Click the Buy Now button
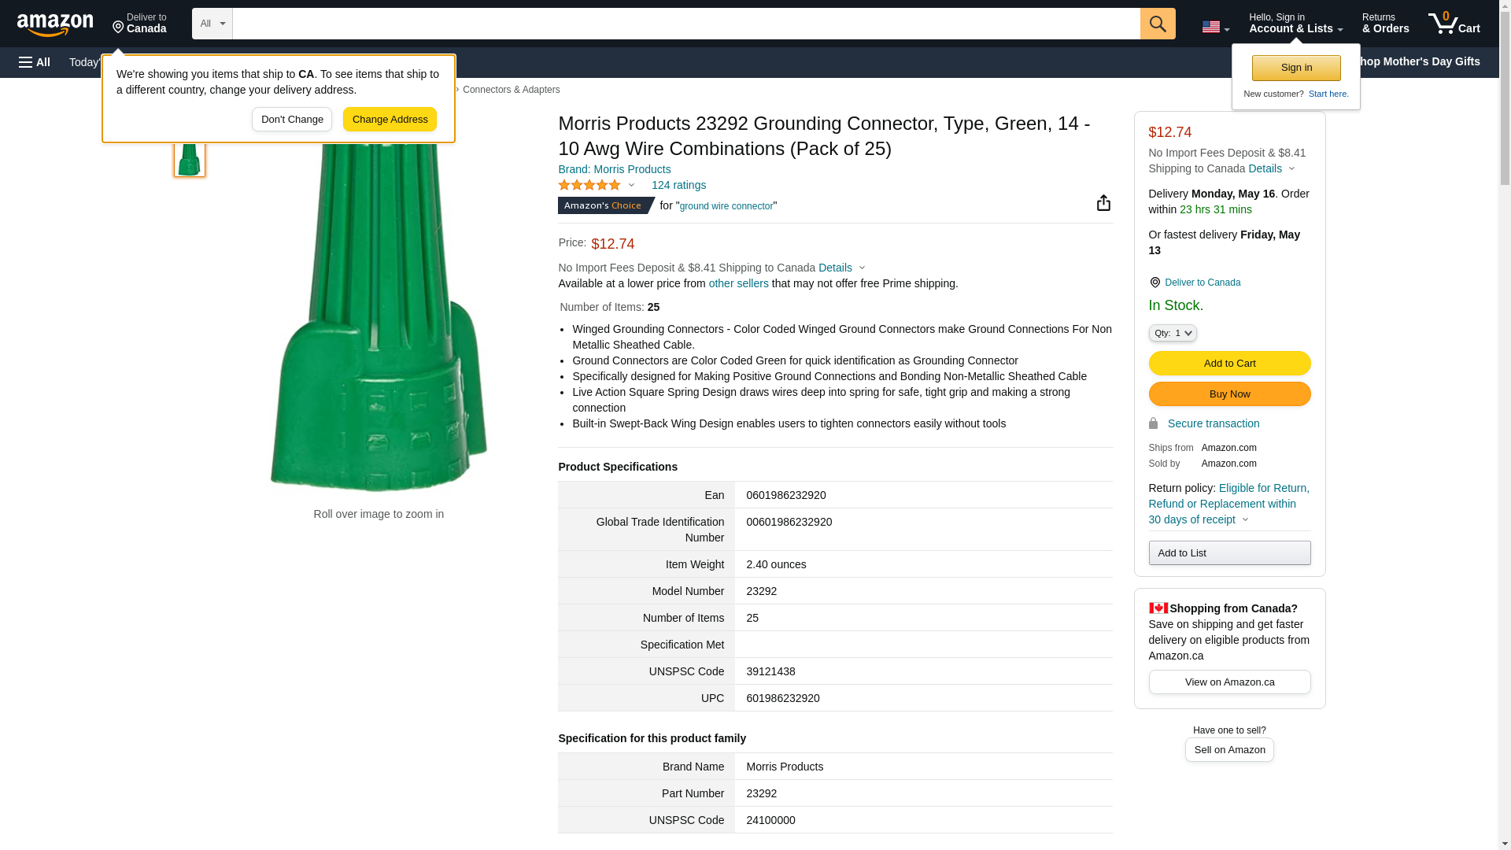The height and width of the screenshot is (850, 1511). click(1228, 394)
